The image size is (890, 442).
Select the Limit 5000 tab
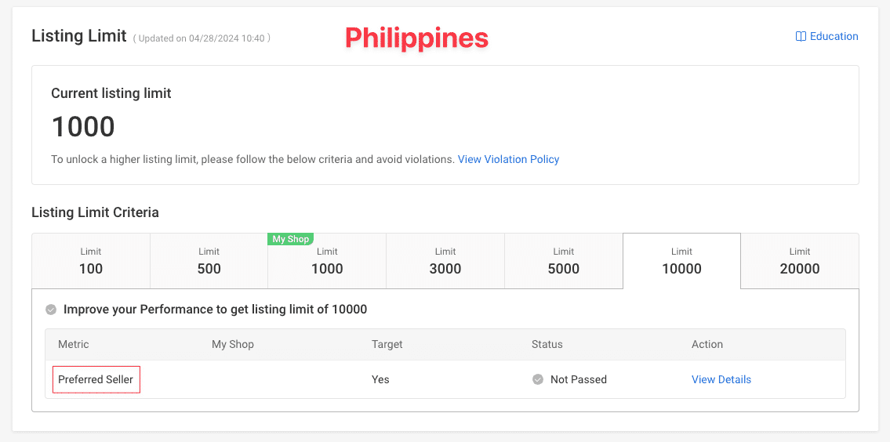click(x=564, y=261)
